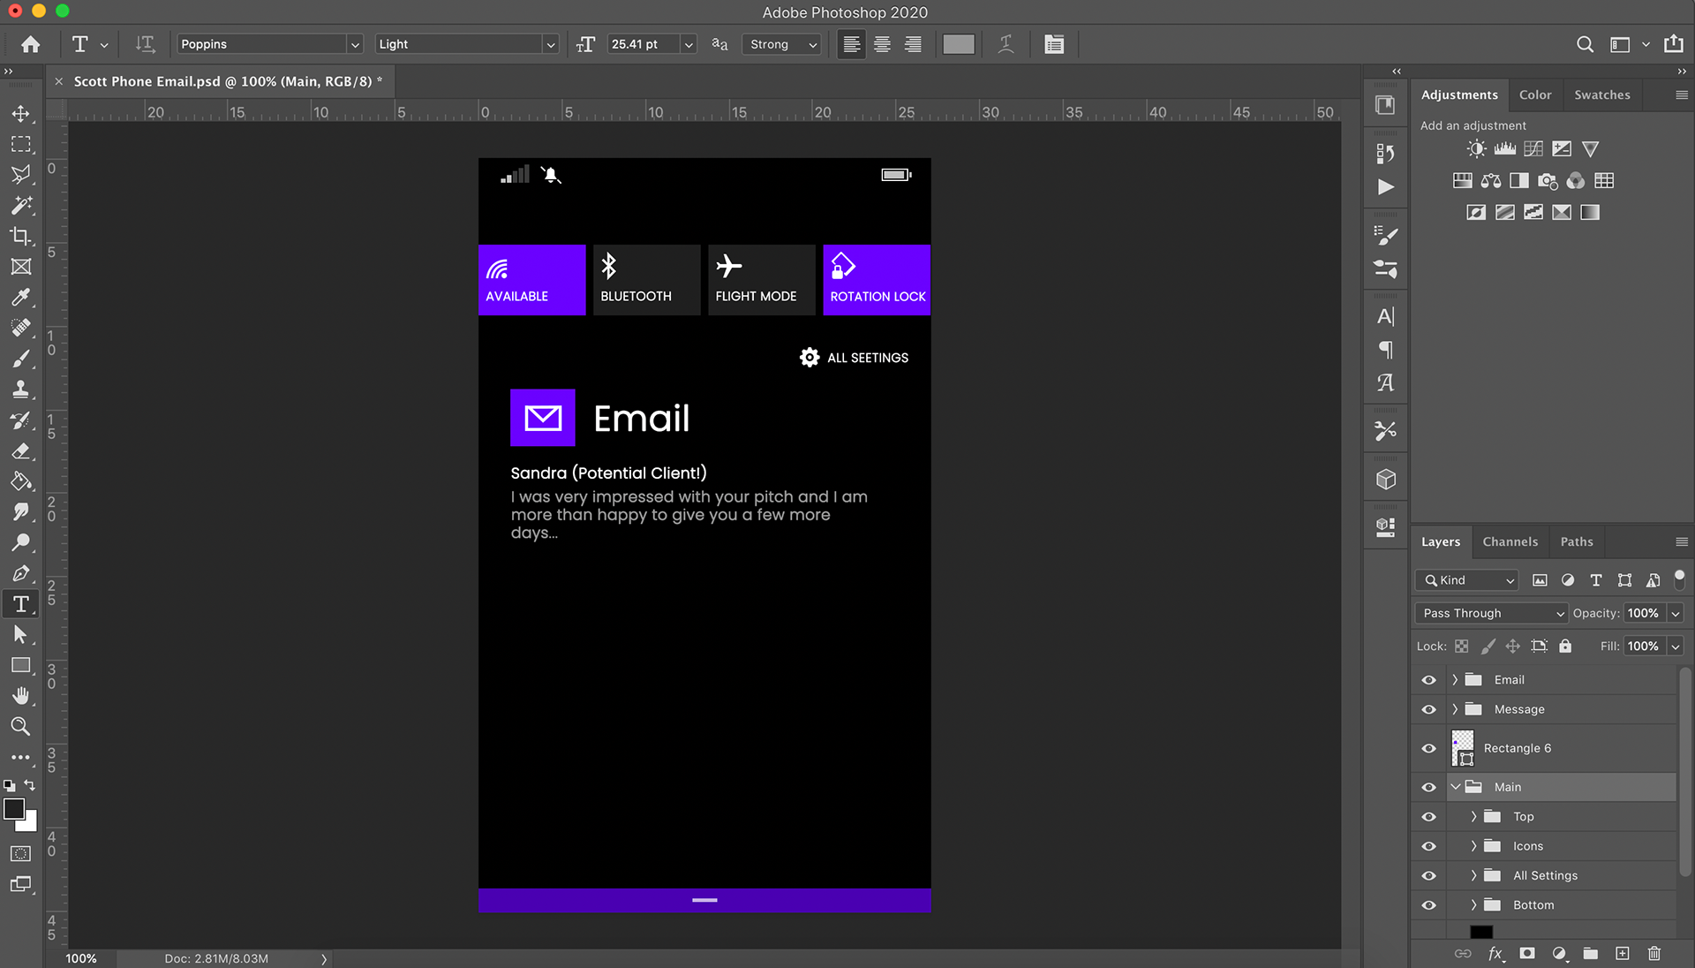Select the Rectangular Marquee tool

coord(20,144)
